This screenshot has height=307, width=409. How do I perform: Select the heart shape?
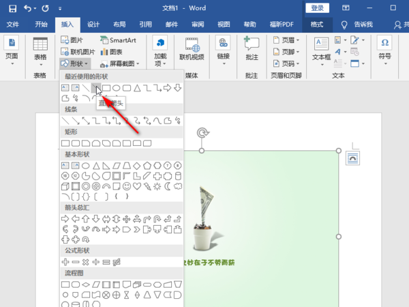point(137,186)
